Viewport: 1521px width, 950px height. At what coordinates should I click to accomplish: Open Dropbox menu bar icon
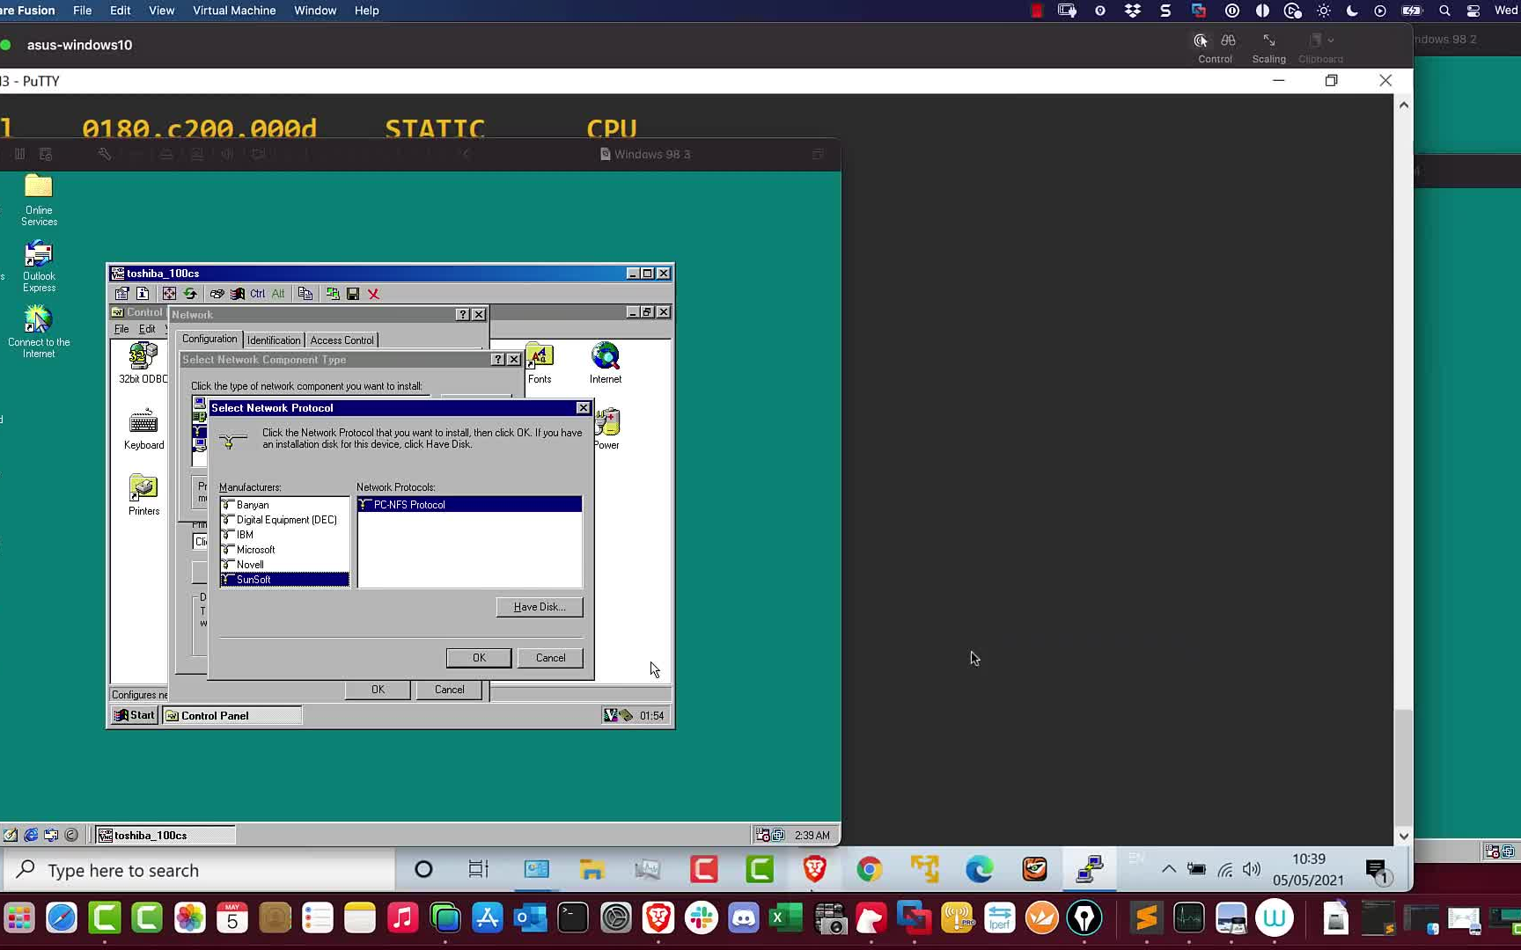point(1133,11)
